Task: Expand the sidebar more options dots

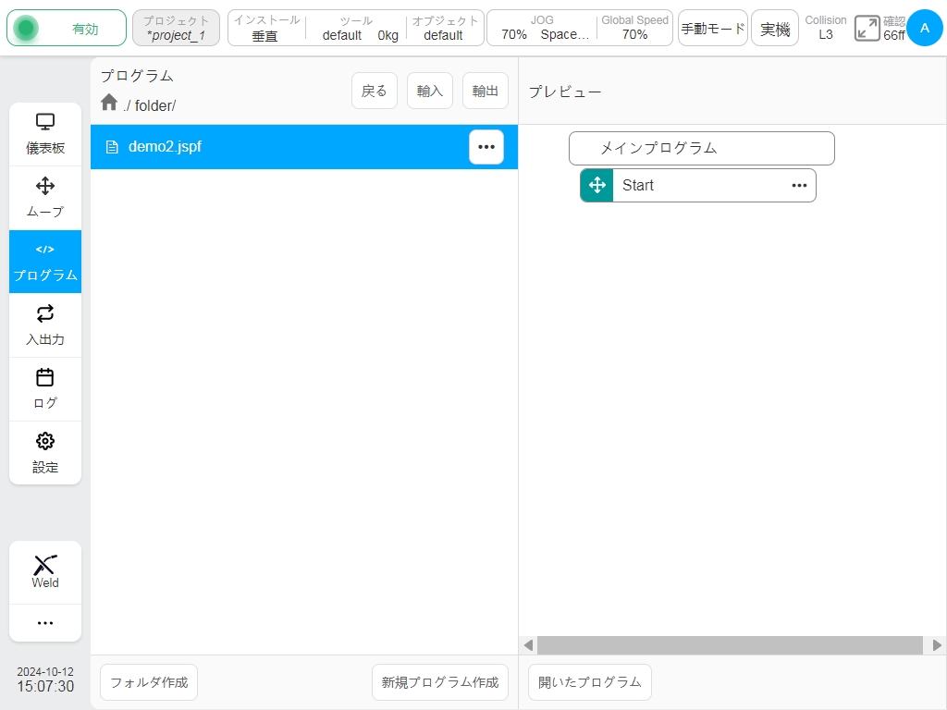Action: pos(45,622)
